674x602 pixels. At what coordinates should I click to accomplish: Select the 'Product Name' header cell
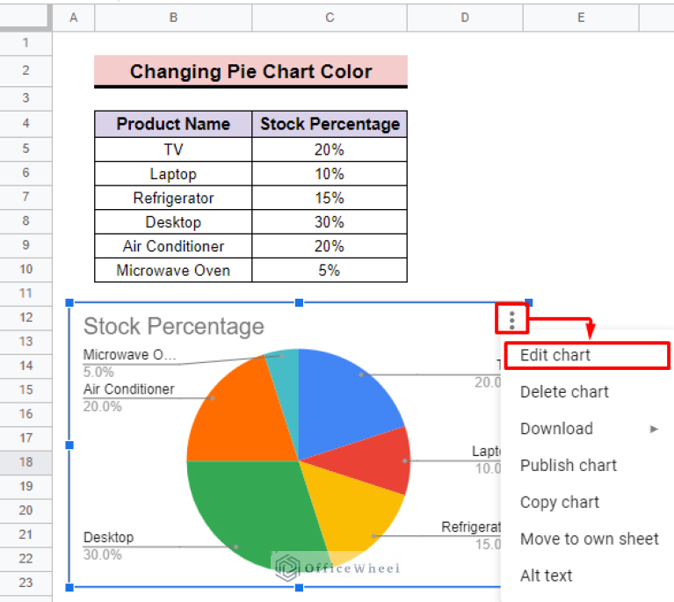pos(173,124)
